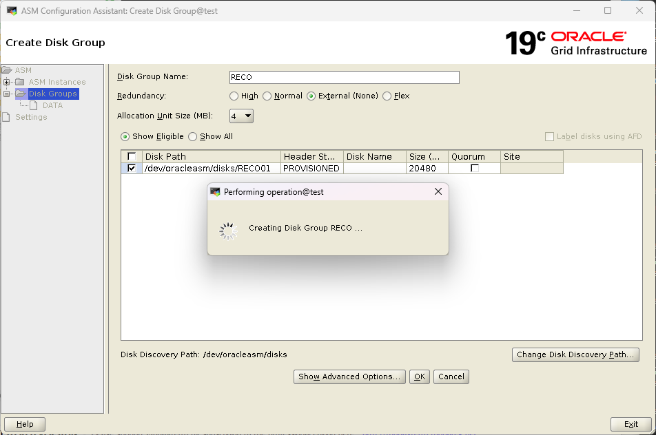Click the 20480 size cell

(427, 168)
